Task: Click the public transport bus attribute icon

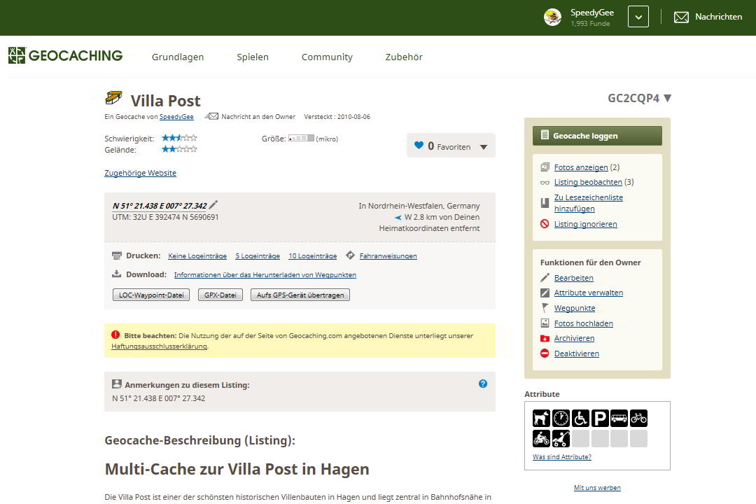Action: coord(619,418)
